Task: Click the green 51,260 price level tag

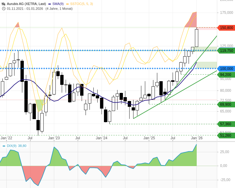Action: [226, 135]
